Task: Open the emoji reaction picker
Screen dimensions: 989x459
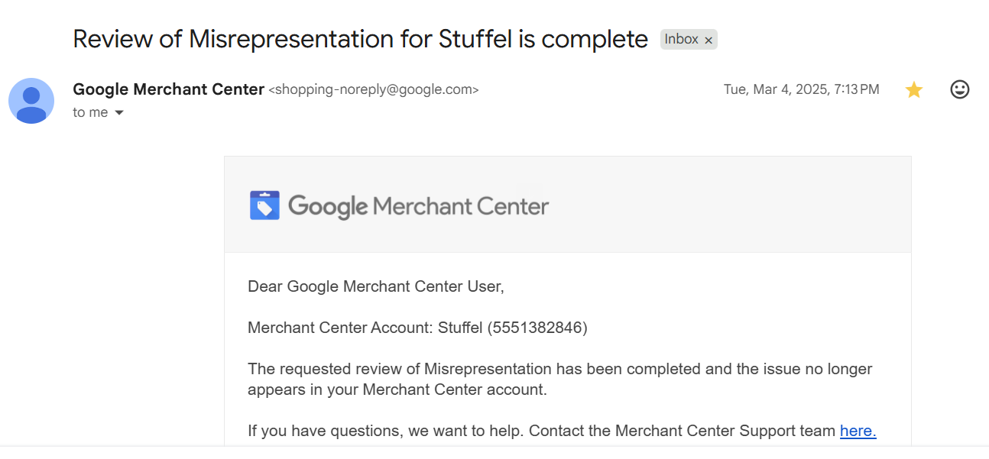Action: pyautogui.click(x=959, y=89)
